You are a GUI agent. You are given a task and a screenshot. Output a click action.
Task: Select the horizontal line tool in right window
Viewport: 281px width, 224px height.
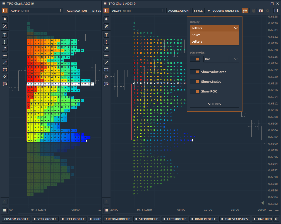tap(106, 56)
